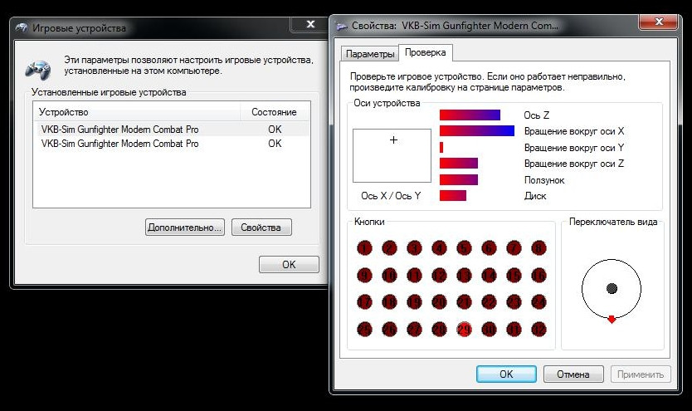The image size is (692, 411).
Task: Click button indicator 7 in Кнопки
Action: pos(514,248)
